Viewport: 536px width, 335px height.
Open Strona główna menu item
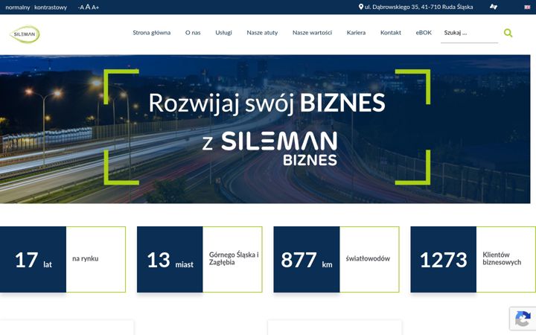[151, 33]
